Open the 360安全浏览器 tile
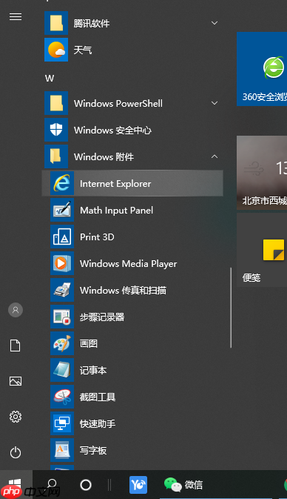Screen dimensions: 287x499 click(262, 69)
